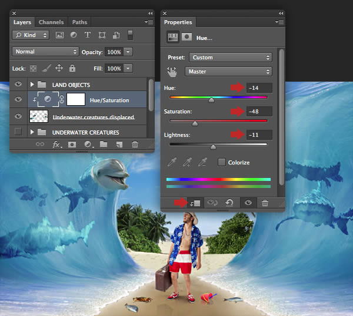The image size is (353, 316).
Task: Expand the UNDERWATER CREATURES group
Action: coord(32,132)
